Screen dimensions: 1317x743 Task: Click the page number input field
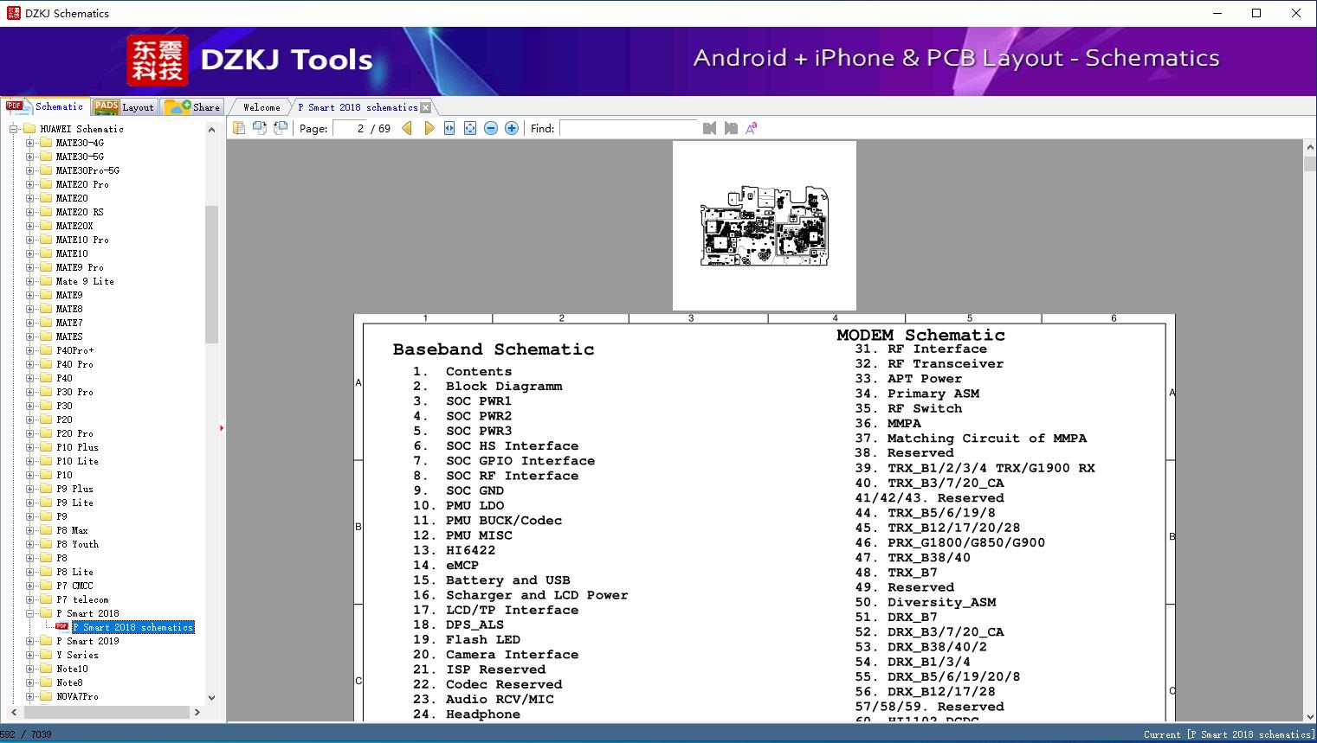click(x=350, y=128)
